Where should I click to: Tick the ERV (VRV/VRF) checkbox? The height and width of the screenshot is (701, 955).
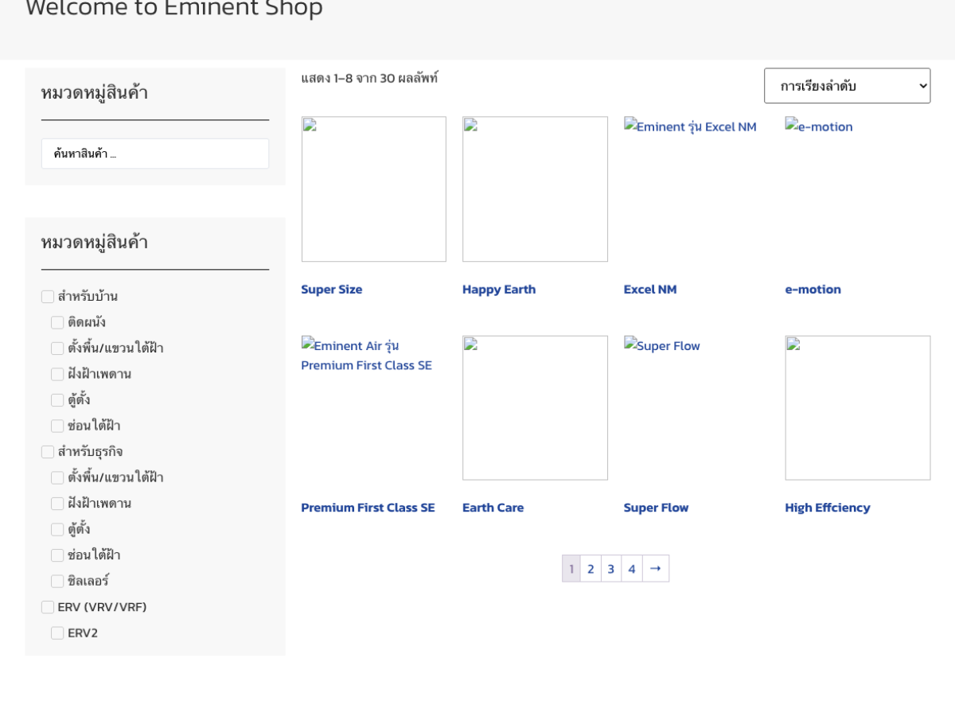(x=48, y=607)
